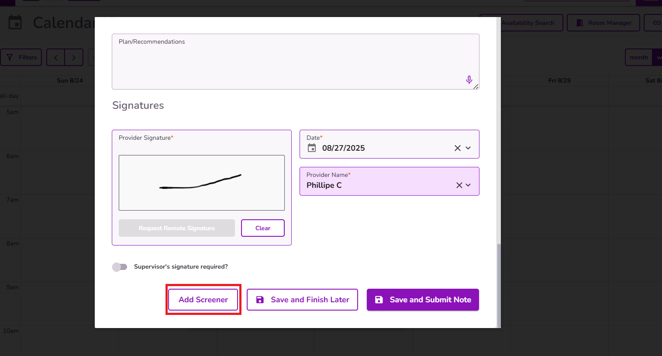Toggle Supervisor's signature required switch
Viewport: 662px width, 356px height.
[x=120, y=267]
